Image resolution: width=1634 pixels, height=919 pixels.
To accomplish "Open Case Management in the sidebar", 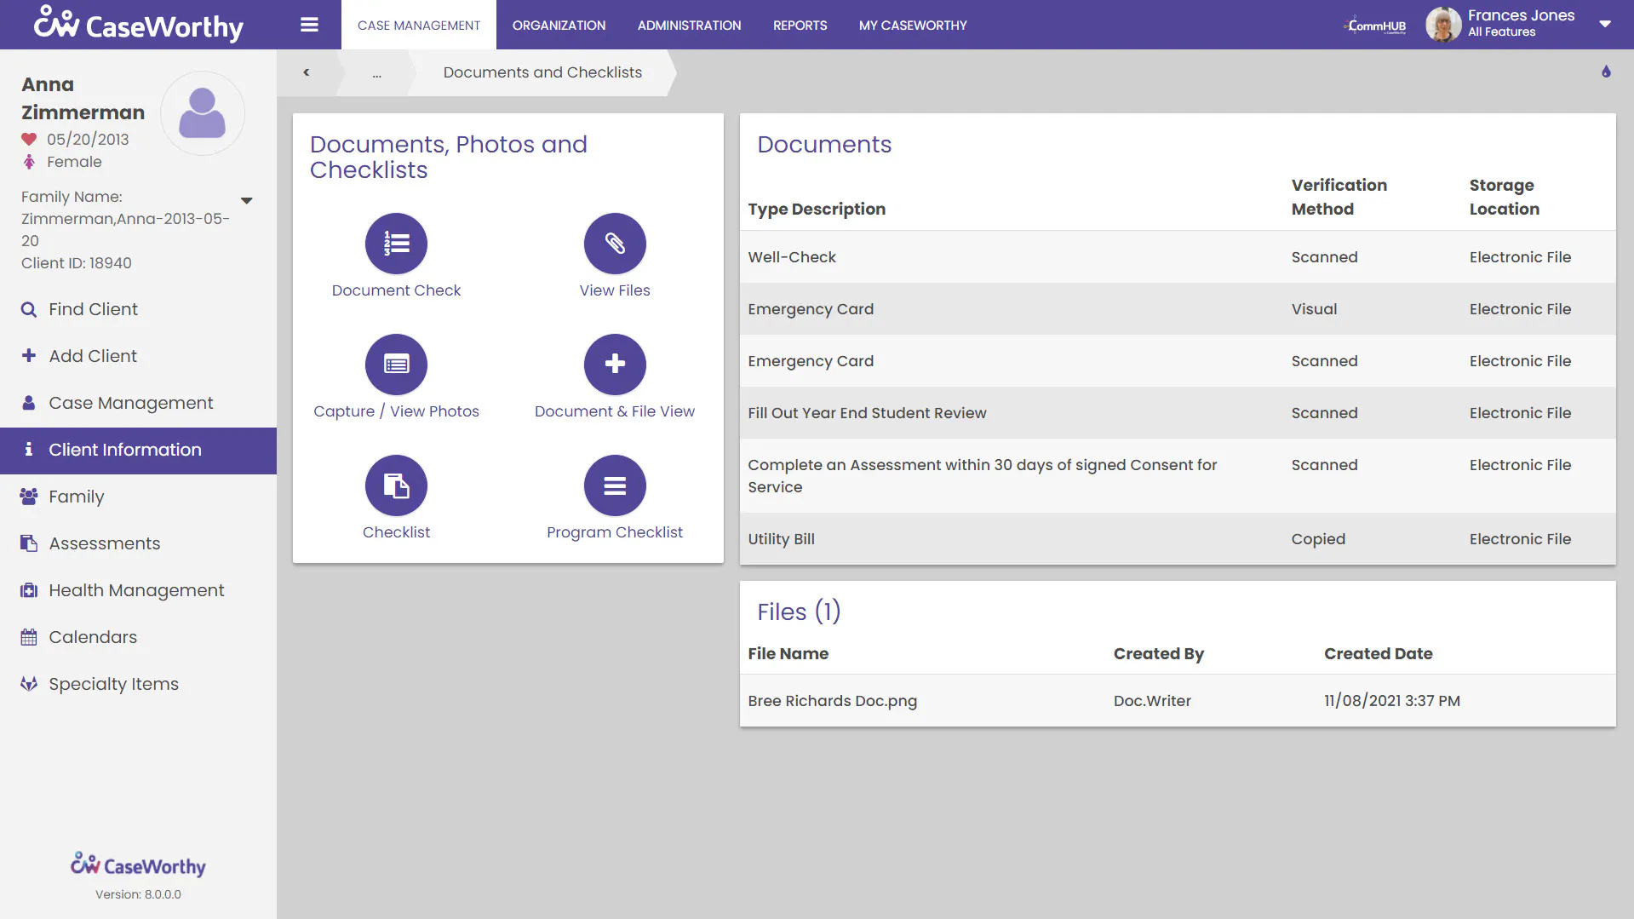I will pyautogui.click(x=138, y=404).
